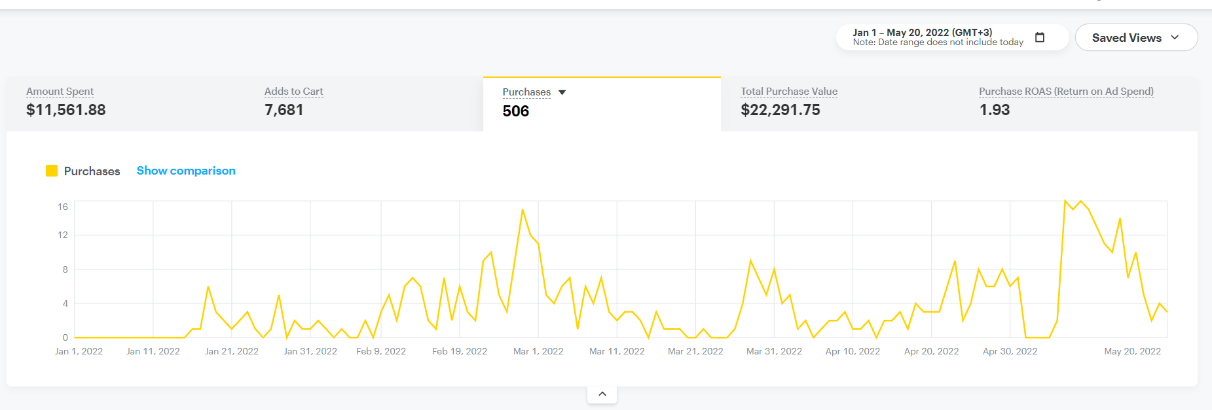Click the Mar 1, 2022 axis label
The width and height of the screenshot is (1212, 410).
(538, 351)
